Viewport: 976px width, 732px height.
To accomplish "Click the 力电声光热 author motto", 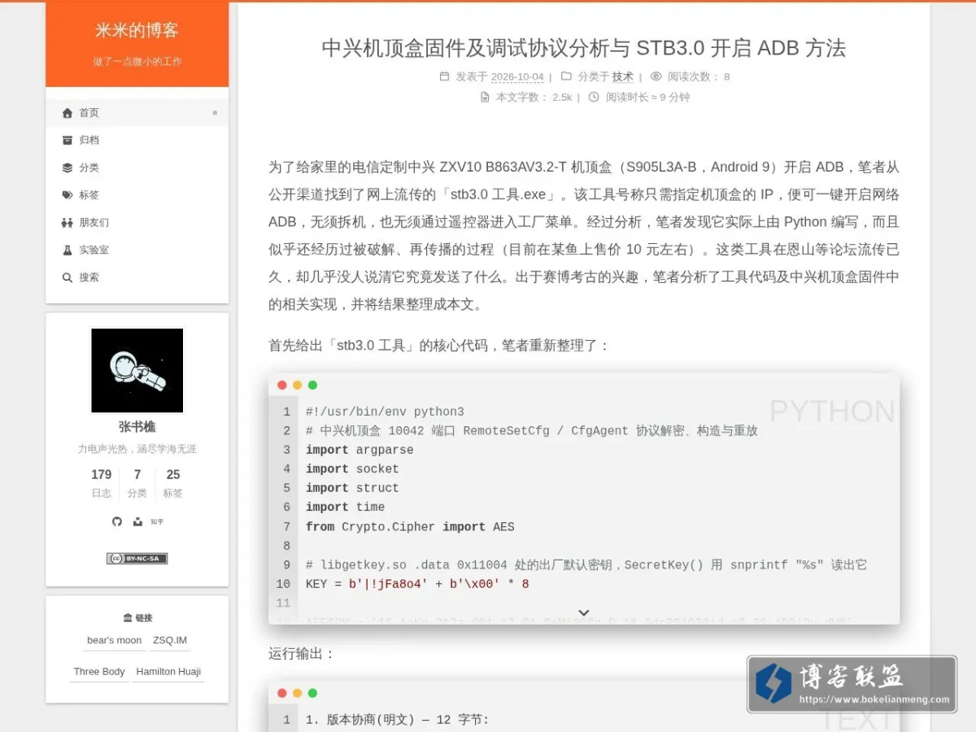I will click(x=137, y=449).
